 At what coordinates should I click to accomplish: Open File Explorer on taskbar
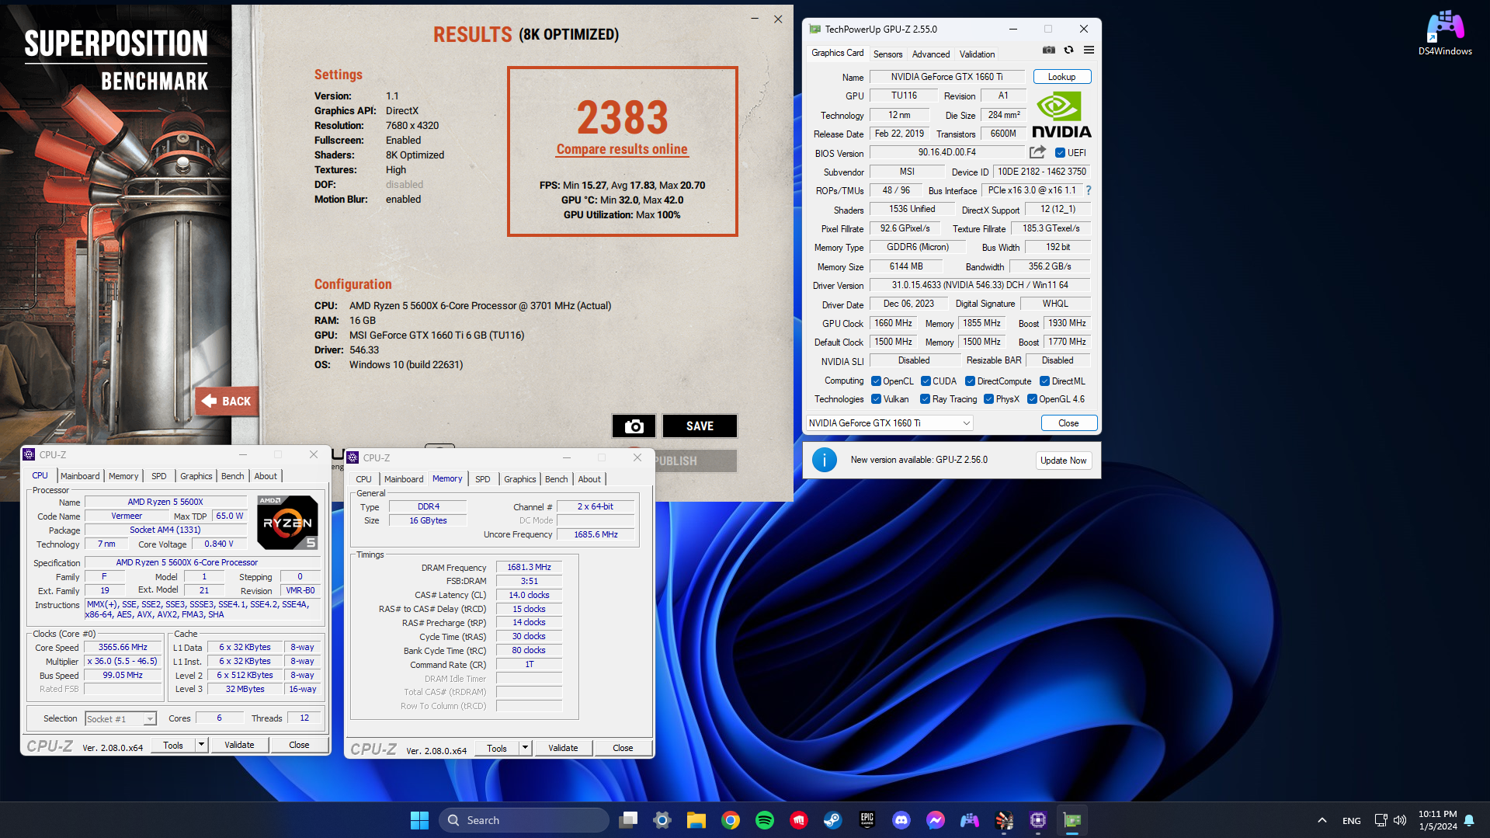coord(696,820)
